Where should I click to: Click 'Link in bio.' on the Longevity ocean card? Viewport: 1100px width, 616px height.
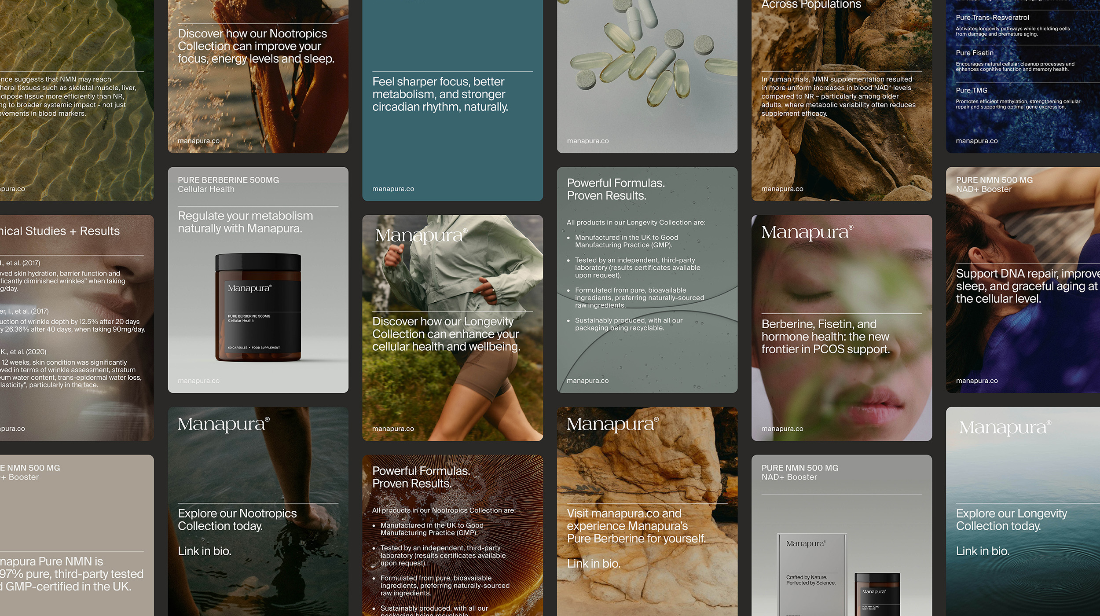(983, 551)
